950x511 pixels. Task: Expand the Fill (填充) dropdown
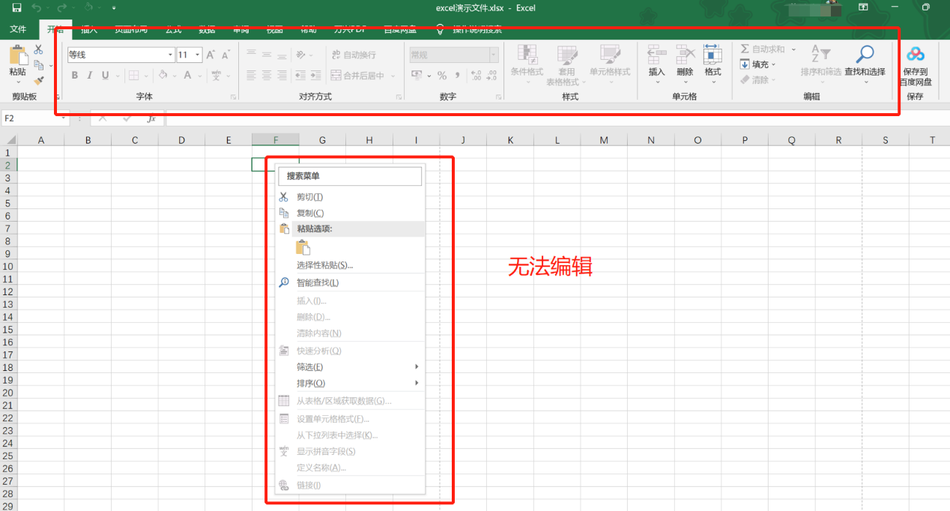[x=774, y=64]
